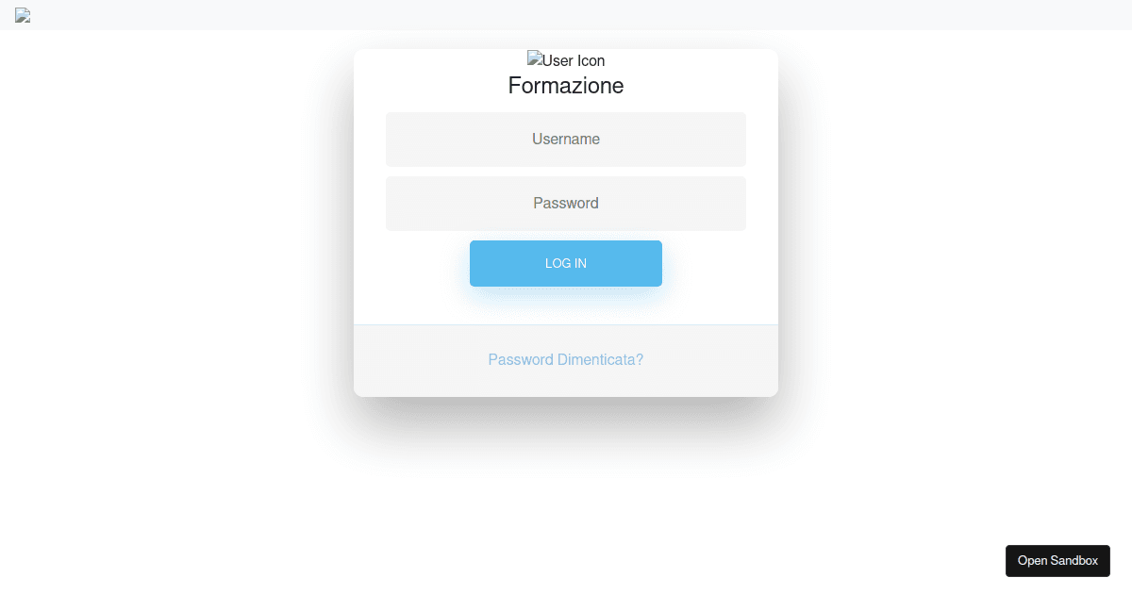The height and width of the screenshot is (594, 1132).
Task: Click the gray footer of the login card
Action: (424, 359)
